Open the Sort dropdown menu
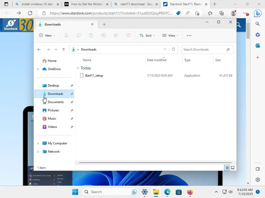265x198 pixels. coord(147,36)
